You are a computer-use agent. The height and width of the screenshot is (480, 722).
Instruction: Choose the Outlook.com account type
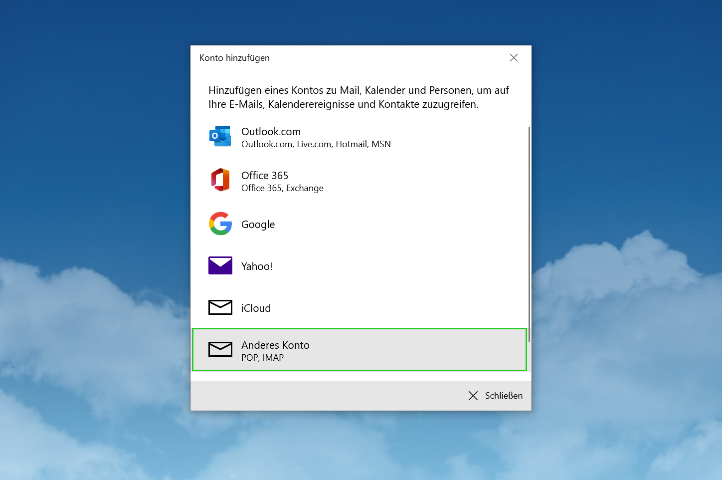pos(360,137)
